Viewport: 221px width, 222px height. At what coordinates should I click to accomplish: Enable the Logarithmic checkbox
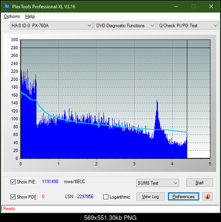pos(106,197)
